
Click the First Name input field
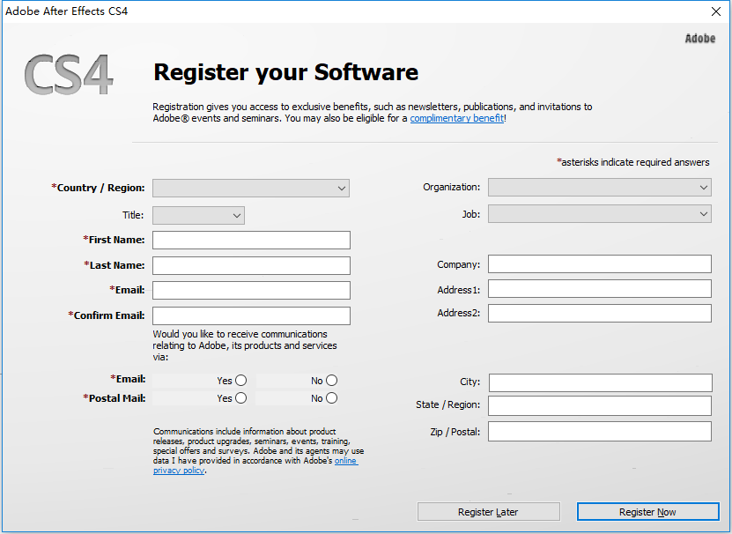point(251,241)
